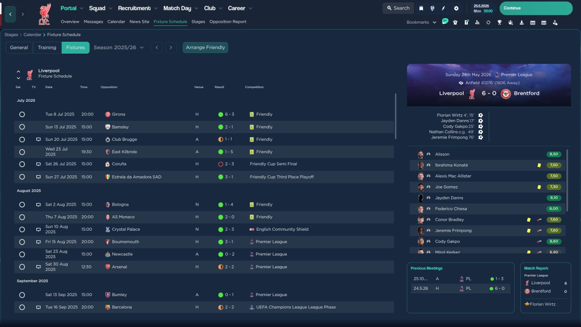This screenshot has width=581, height=327.
Task: Click the Arrange Friendly button
Action: (x=206, y=47)
